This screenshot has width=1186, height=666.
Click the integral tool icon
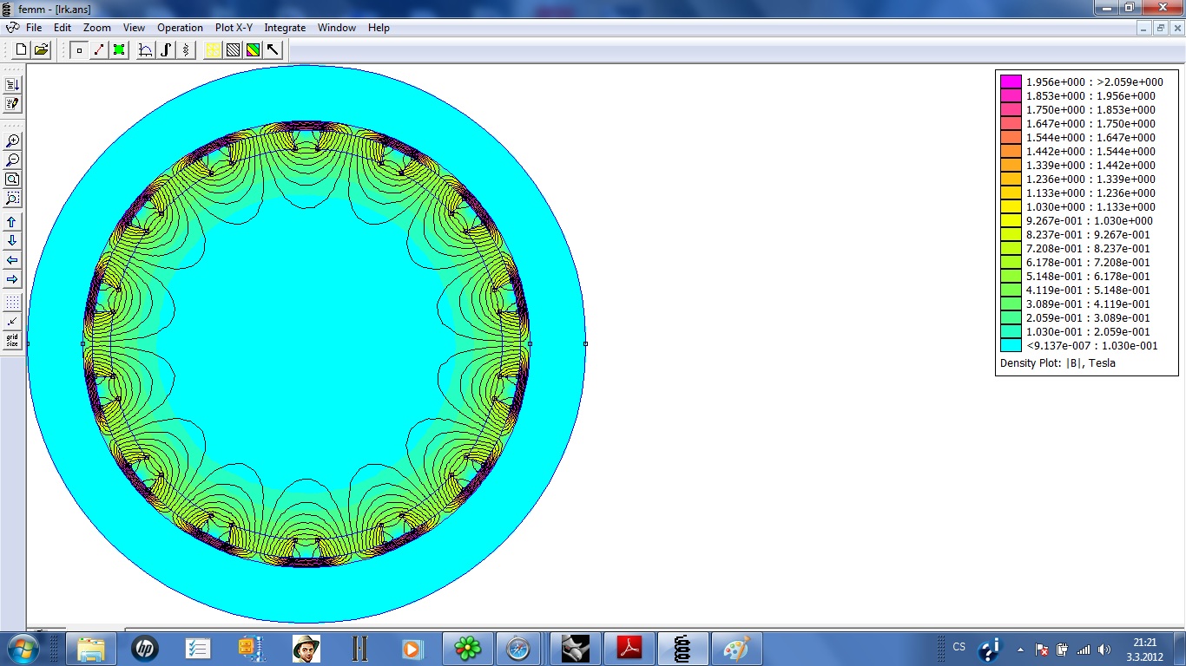(166, 50)
